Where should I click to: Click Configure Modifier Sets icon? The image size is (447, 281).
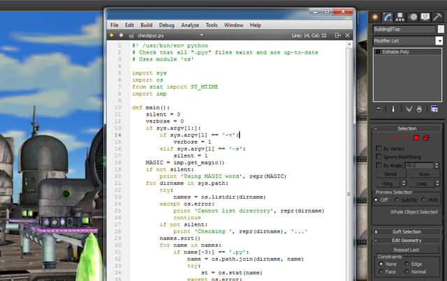click(x=434, y=109)
